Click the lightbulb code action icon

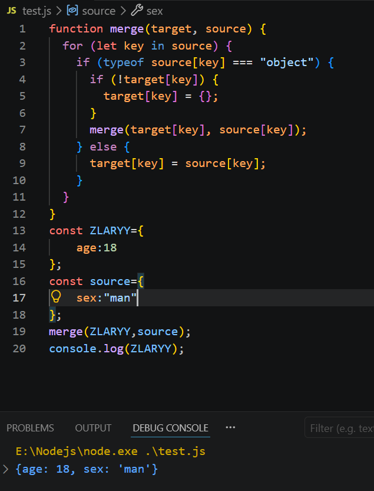56,296
